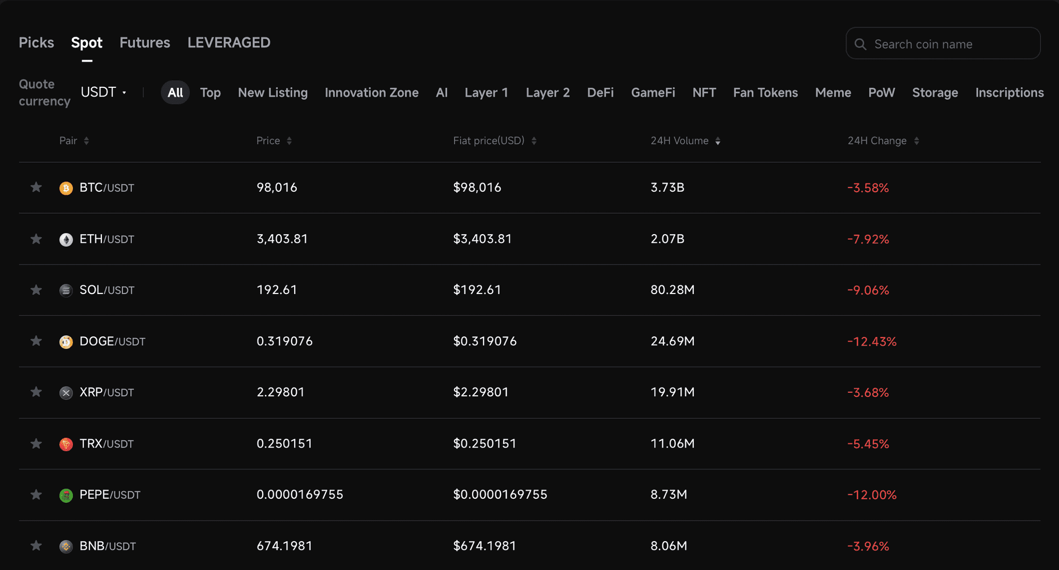Favorite the BTC/USDT pair star
This screenshot has height=570, width=1059.
36,187
